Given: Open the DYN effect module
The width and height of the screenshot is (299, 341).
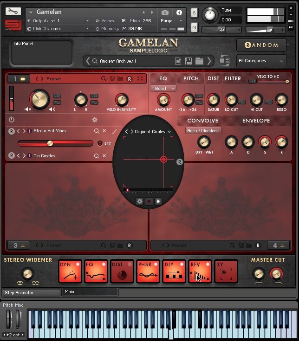Looking at the screenshot, I should pos(70,271).
